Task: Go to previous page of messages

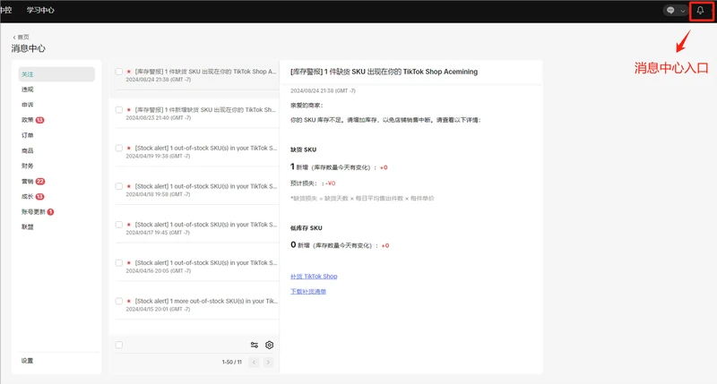Action: click(x=254, y=362)
